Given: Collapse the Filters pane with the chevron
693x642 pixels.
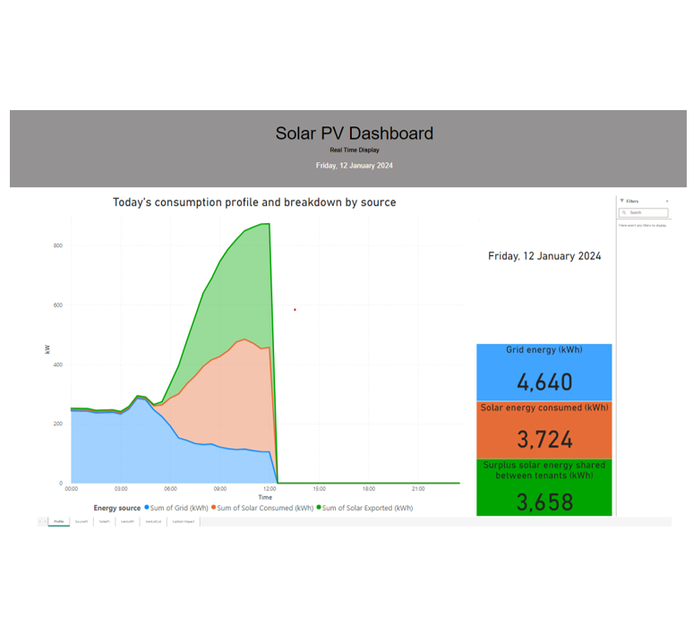Looking at the screenshot, I should point(667,201).
